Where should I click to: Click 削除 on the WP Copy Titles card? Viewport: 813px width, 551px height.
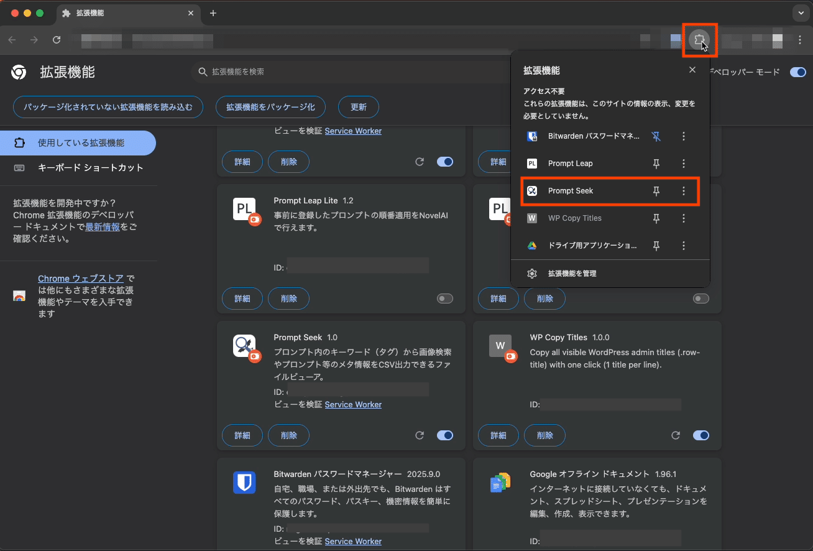click(545, 435)
